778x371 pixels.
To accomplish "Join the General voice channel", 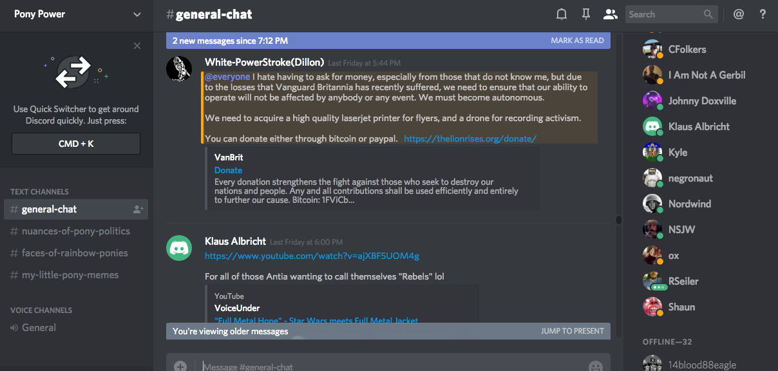I will (x=39, y=328).
